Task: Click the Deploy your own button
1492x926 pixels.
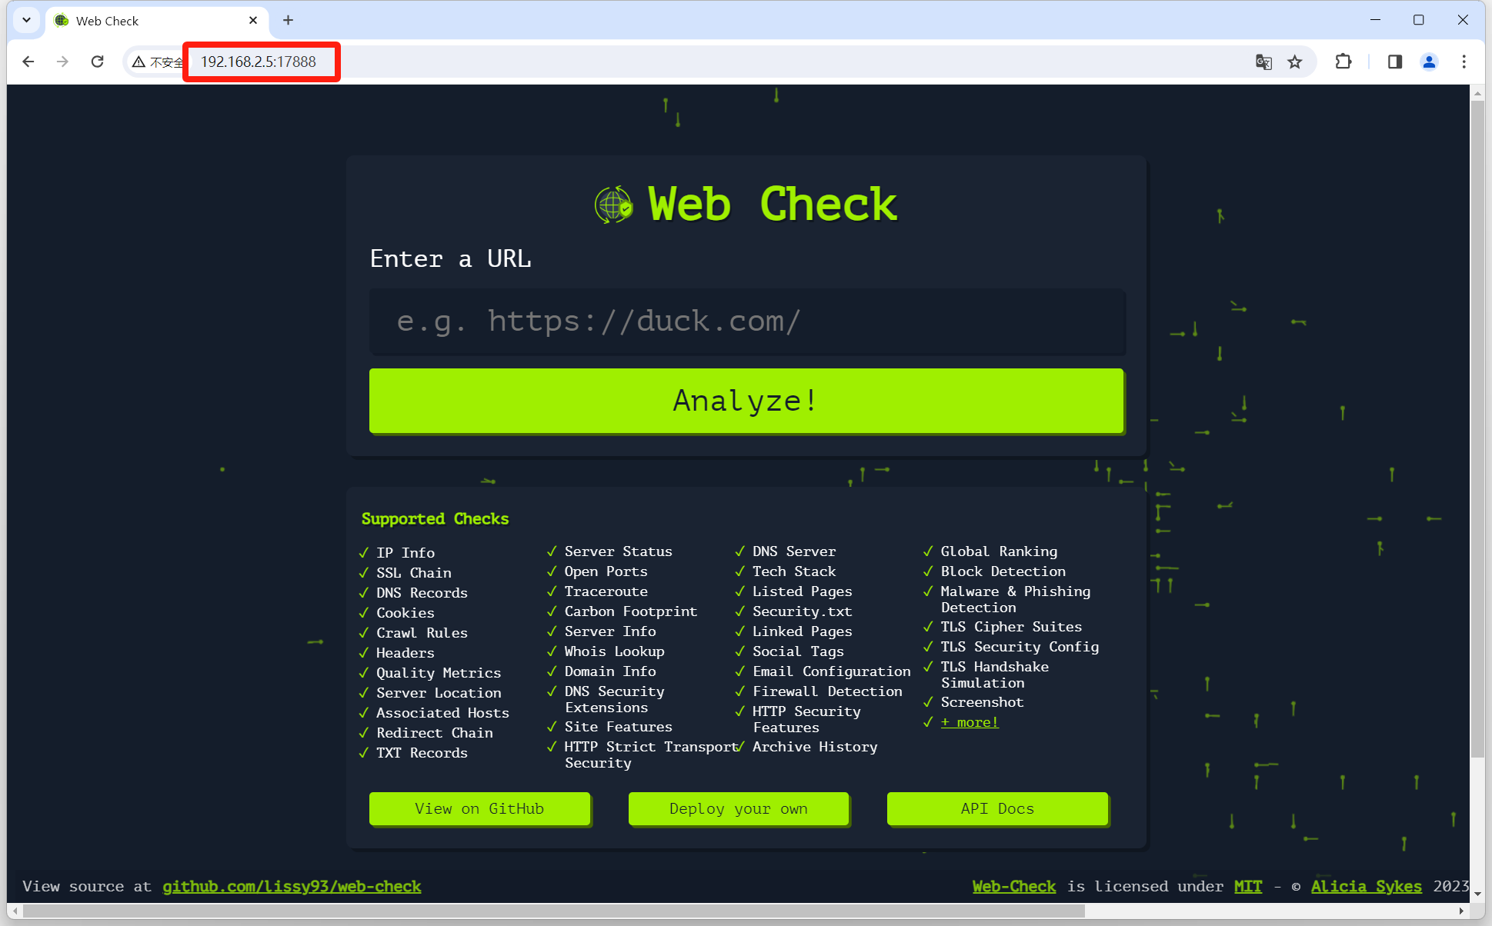Action: point(738,808)
